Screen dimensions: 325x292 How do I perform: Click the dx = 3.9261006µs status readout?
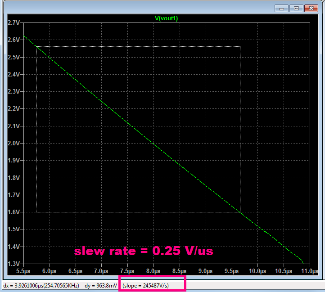click(x=41, y=286)
